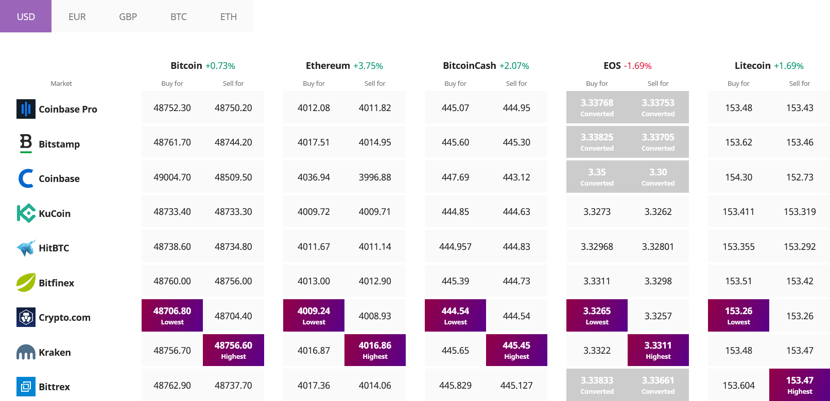Open the Bitcoin column header
Viewport: 830px width, 401px height.
pyautogui.click(x=186, y=66)
